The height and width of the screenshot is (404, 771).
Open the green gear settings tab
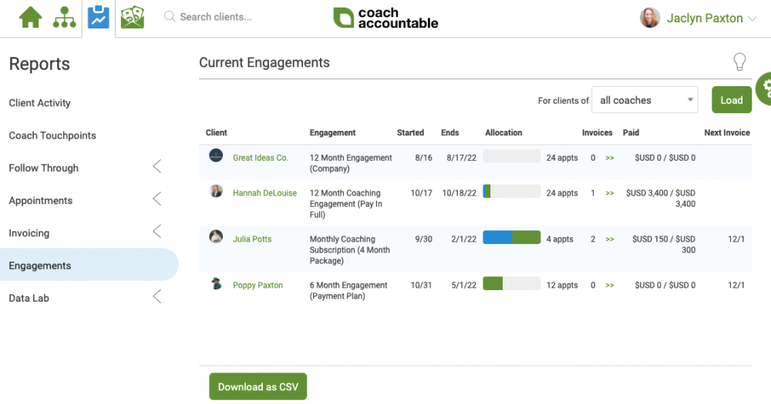(765, 88)
